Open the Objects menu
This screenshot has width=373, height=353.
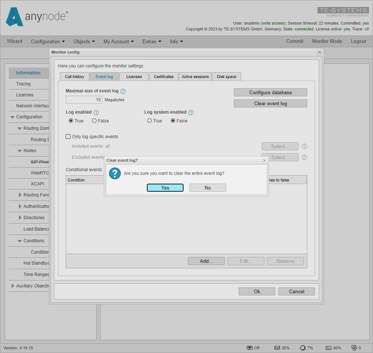pos(84,41)
